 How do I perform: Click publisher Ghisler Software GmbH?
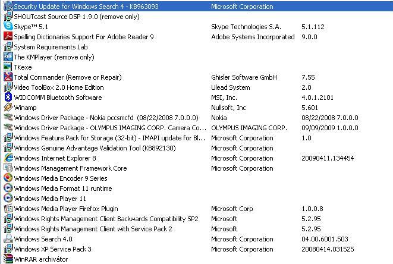[244, 77]
